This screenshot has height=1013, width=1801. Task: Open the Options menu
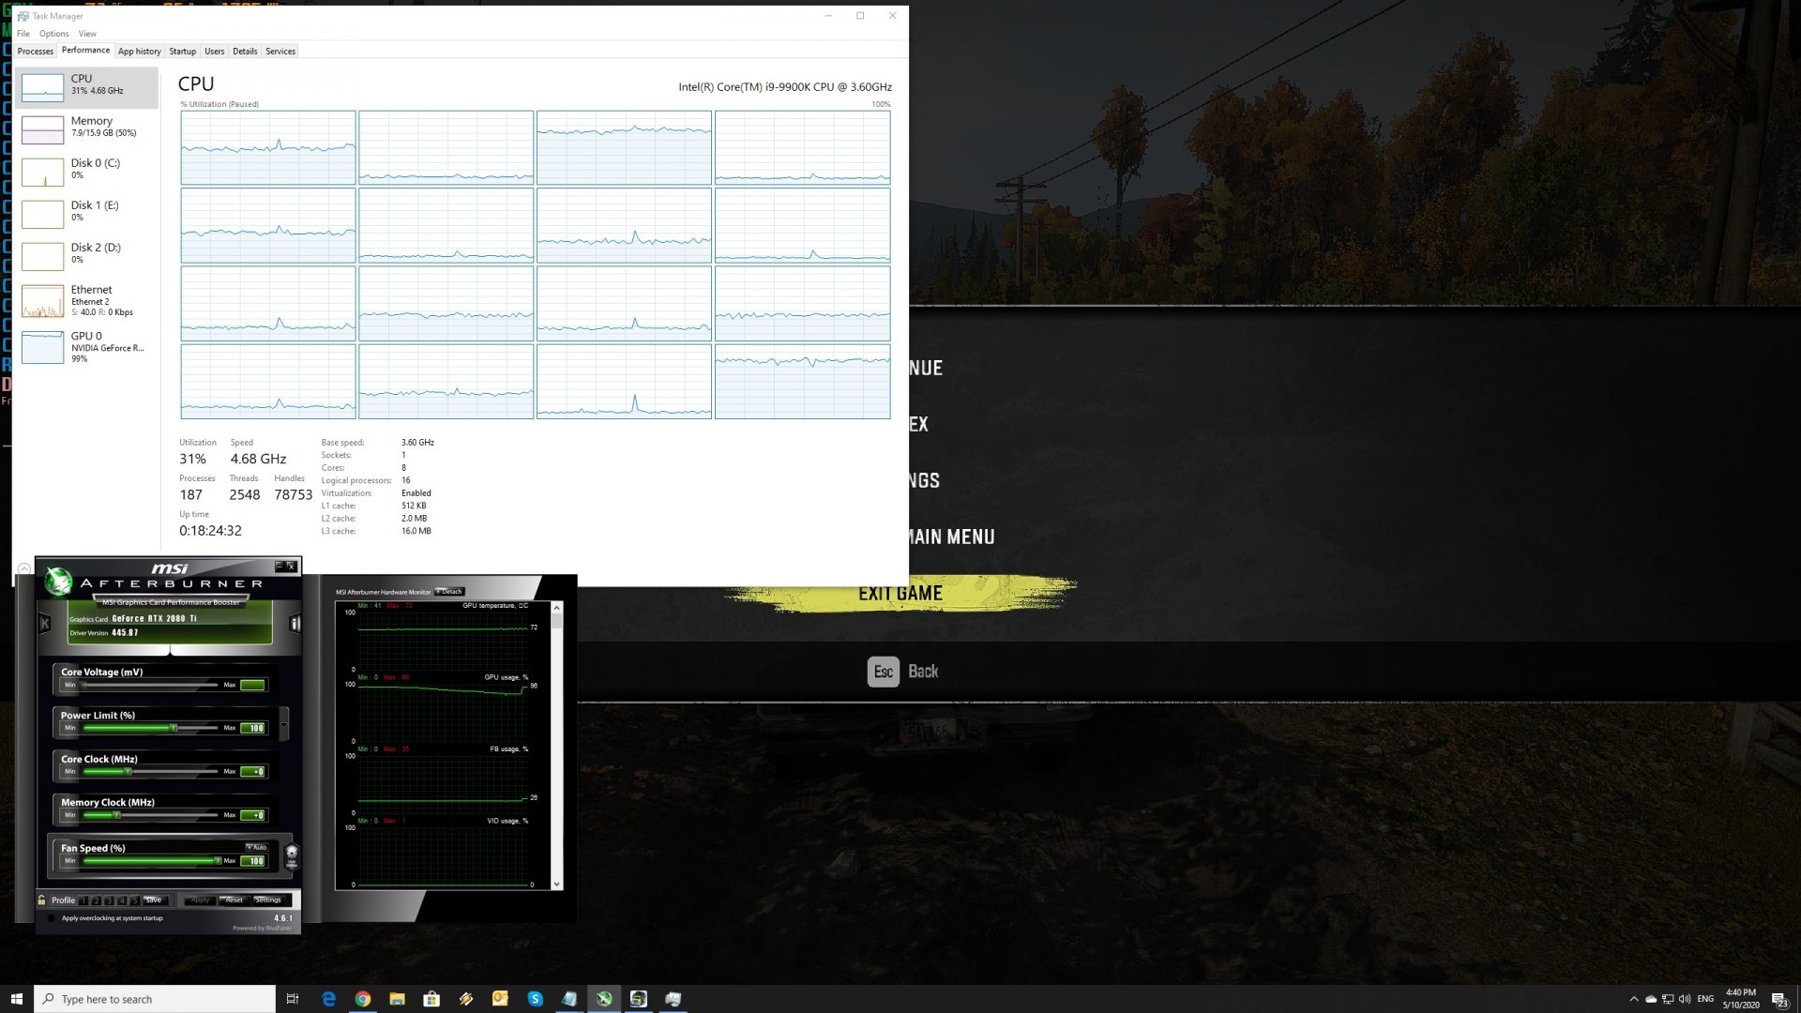point(53,34)
